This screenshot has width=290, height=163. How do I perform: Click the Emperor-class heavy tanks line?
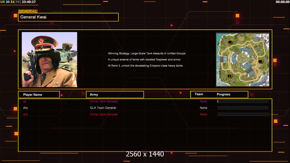click(146, 65)
